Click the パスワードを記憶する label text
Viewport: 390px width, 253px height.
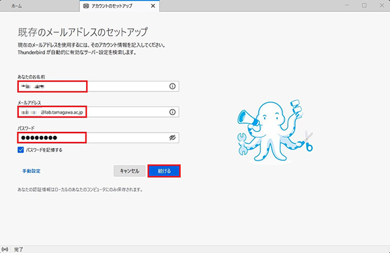point(44,150)
